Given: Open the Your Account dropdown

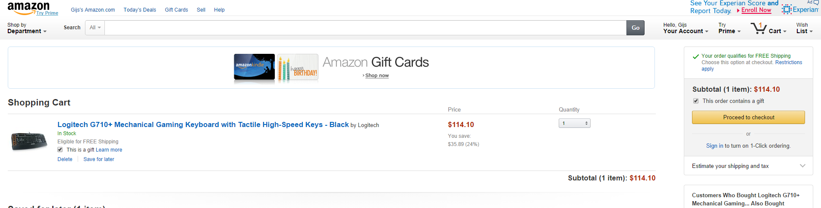Looking at the screenshot, I should (x=686, y=28).
